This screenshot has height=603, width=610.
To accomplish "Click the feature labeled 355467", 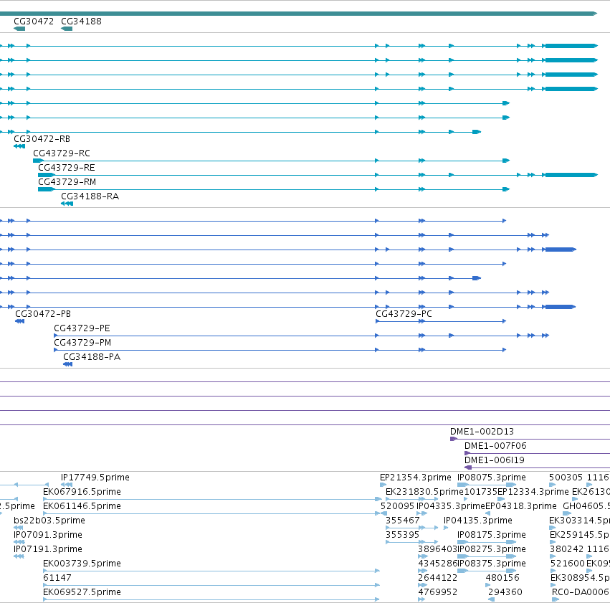I will tap(403, 521).
